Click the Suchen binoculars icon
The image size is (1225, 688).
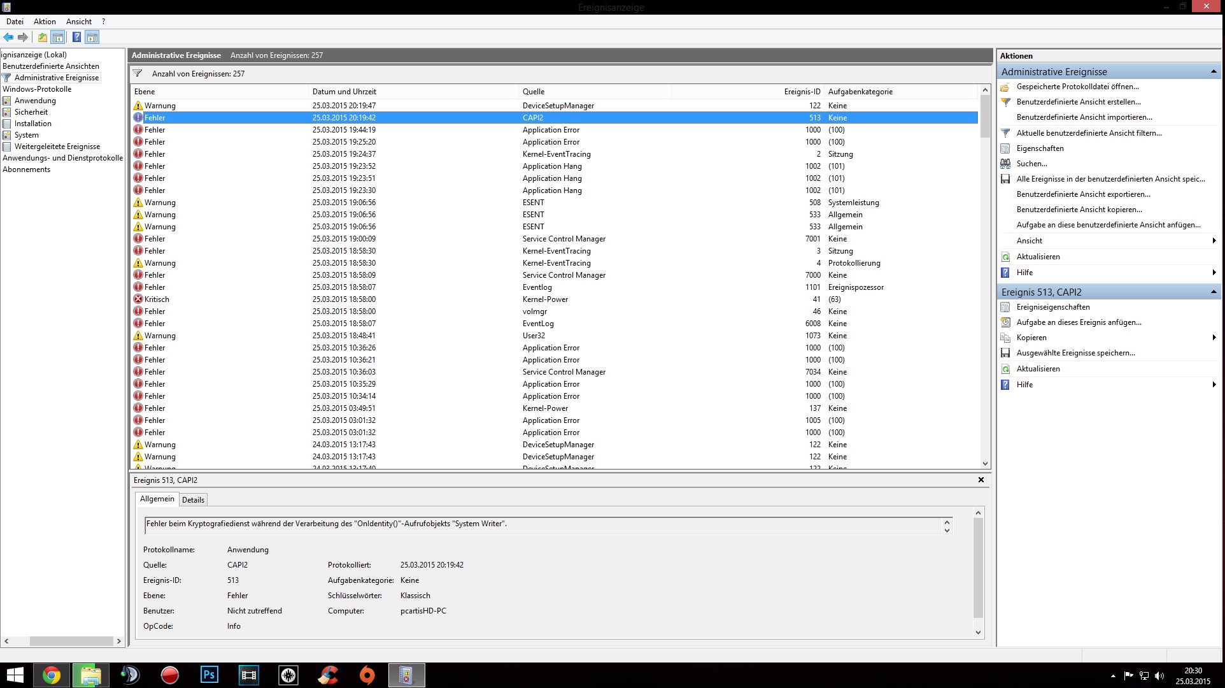pyautogui.click(x=1005, y=164)
